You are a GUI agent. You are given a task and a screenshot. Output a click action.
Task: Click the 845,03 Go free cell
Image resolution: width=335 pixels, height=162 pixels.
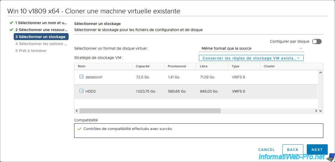tap(209, 91)
